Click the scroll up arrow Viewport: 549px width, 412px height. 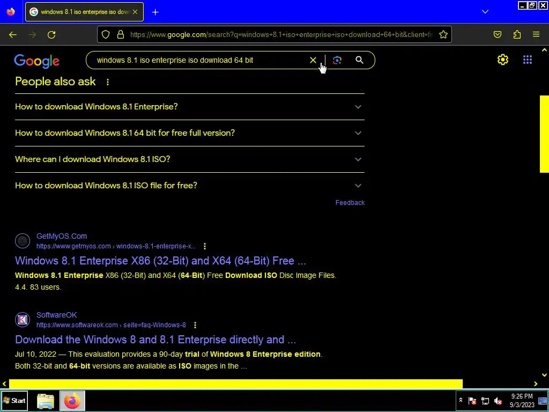[x=544, y=50]
